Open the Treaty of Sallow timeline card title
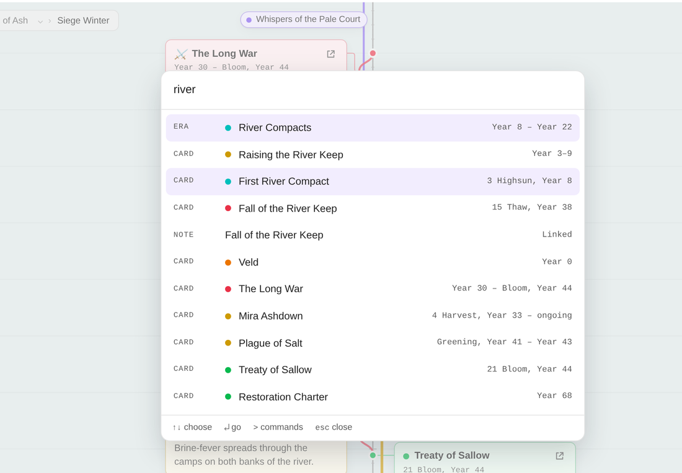 452,455
